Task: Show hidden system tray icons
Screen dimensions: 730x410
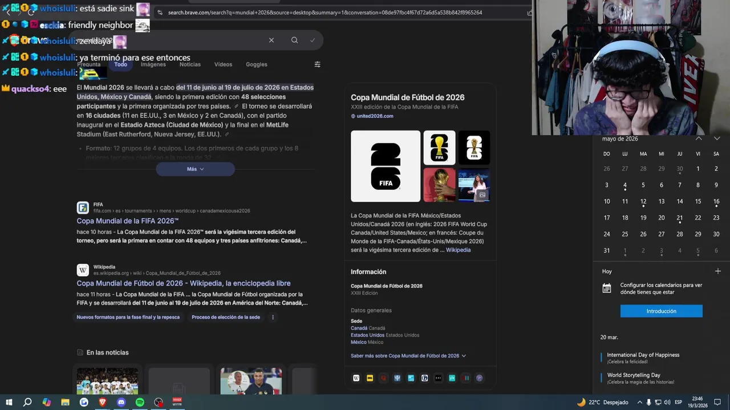Action: point(639,402)
